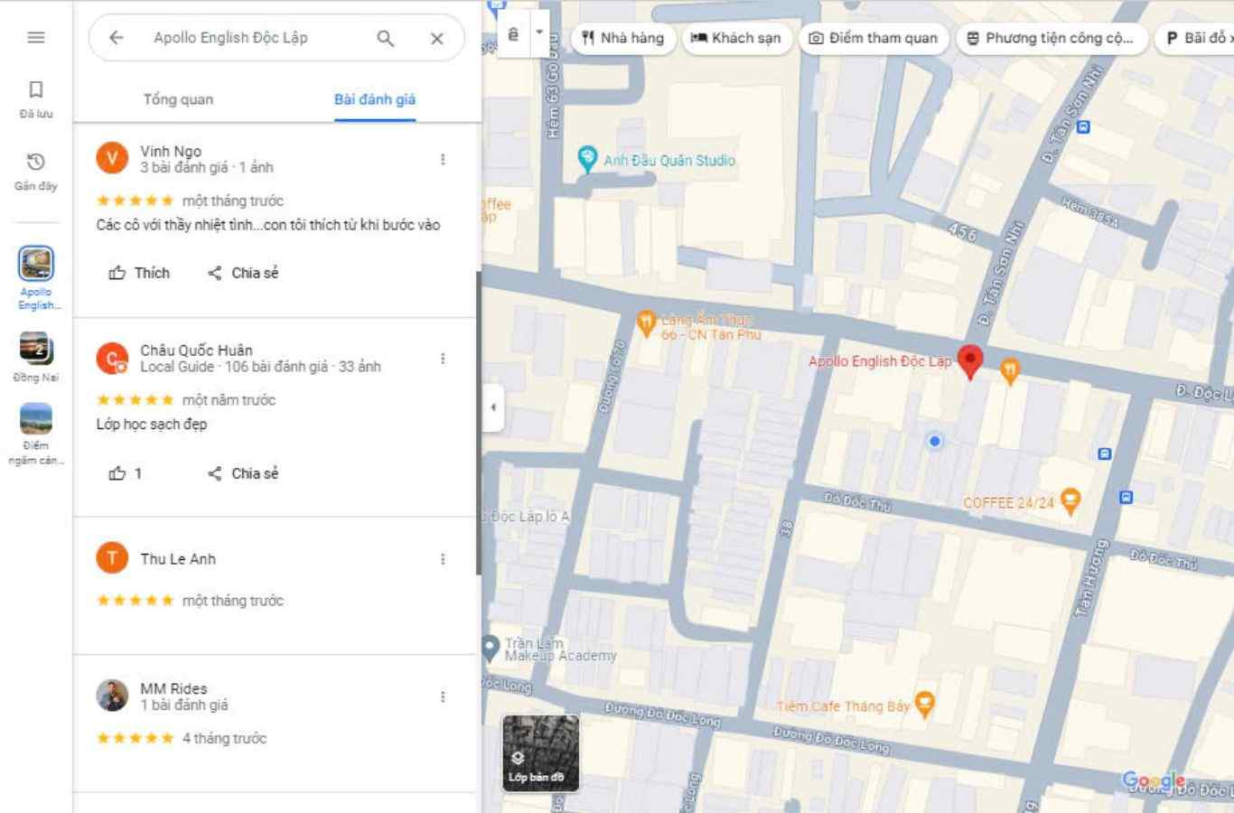The image size is (1234, 813).
Task: Clear the search with X icon
Action: [x=437, y=38]
